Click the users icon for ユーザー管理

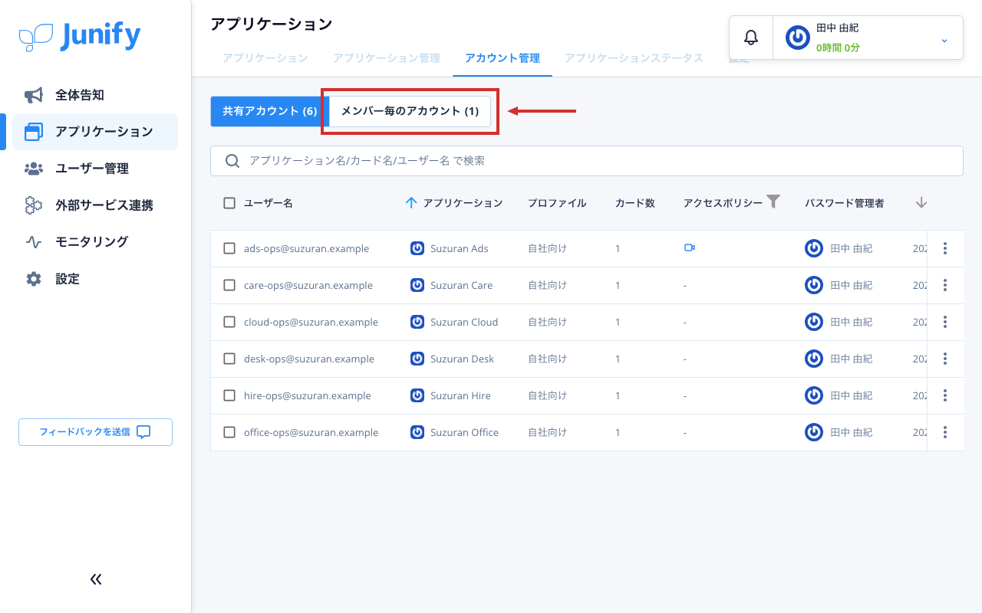pyautogui.click(x=33, y=169)
